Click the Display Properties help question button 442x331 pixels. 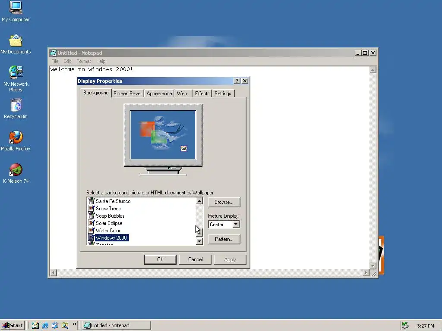pos(237,81)
